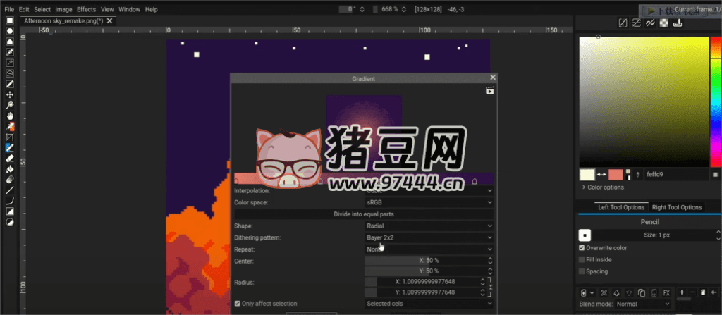
Task: Expand Color options section
Action: 603,187
